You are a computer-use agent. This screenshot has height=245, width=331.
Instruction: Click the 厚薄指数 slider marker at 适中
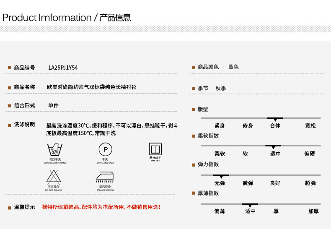[250, 205]
